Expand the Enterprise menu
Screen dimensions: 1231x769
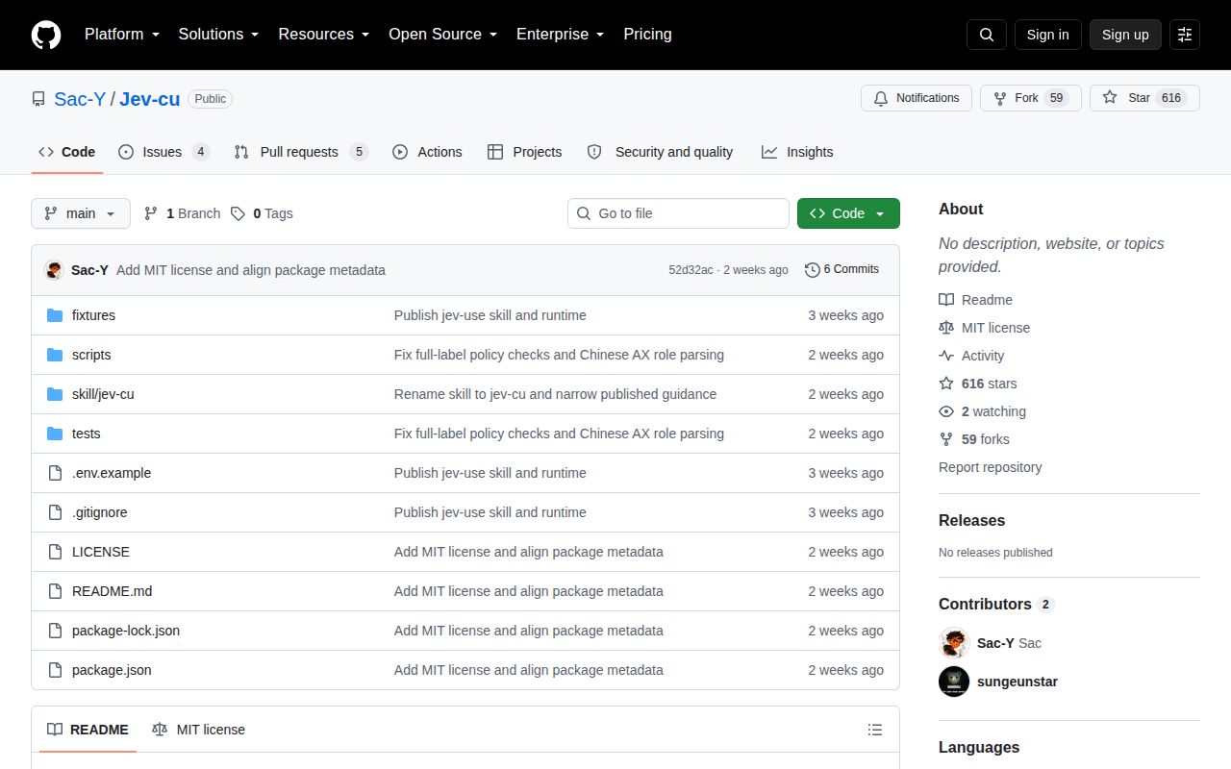560,35
